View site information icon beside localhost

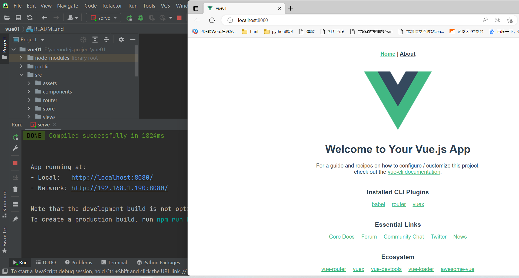(x=230, y=20)
